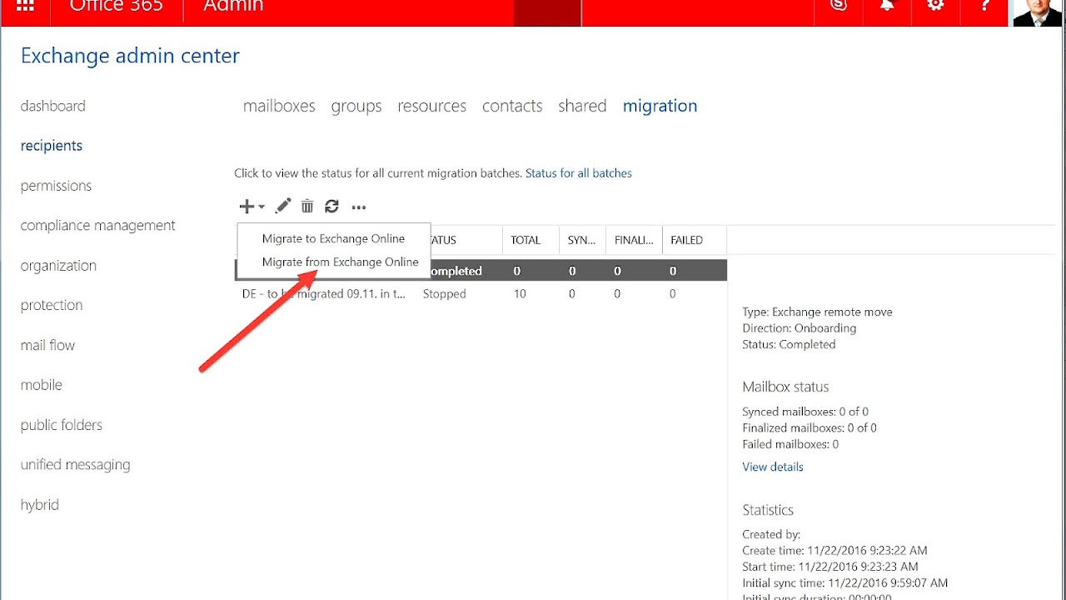The image size is (1066, 600).
Task: Expand the dropdown arrow beside plus
Action: pos(262,207)
